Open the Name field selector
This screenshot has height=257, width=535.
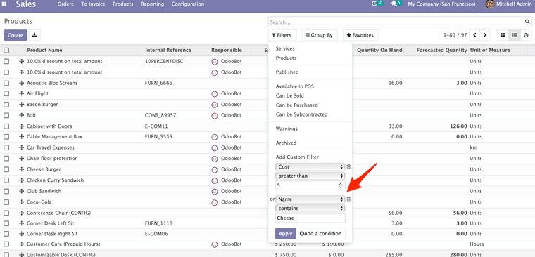click(x=310, y=199)
